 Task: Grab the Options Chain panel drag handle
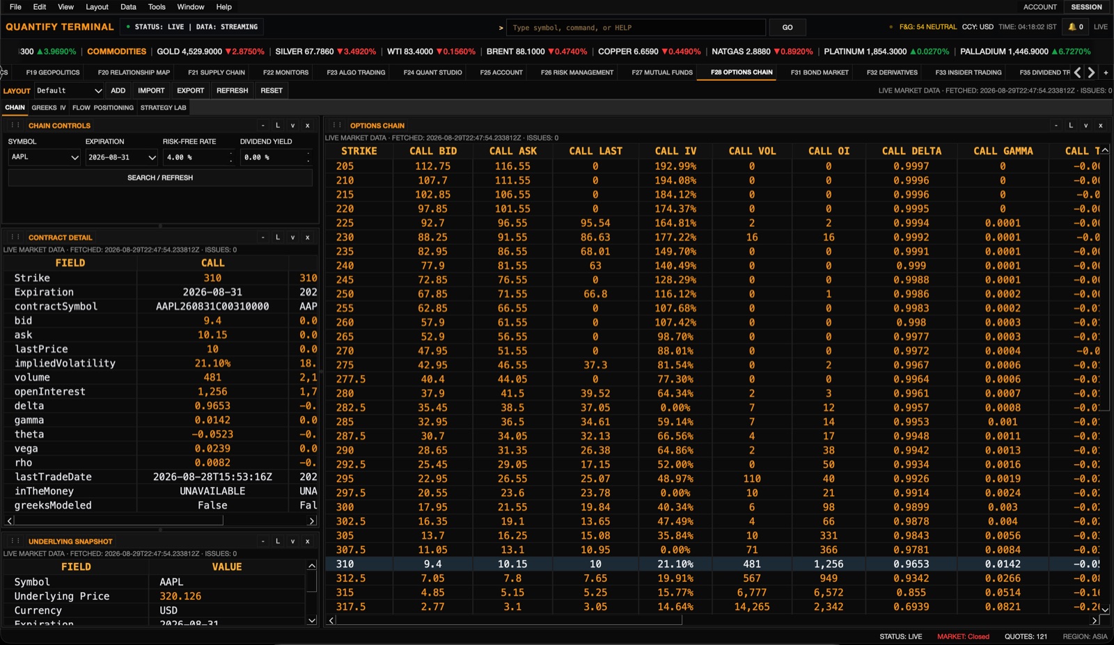click(x=336, y=126)
